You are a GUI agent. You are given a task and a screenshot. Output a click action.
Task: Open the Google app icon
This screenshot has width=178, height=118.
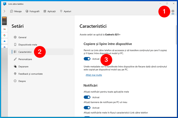pyautogui.click(x=4, y=35)
